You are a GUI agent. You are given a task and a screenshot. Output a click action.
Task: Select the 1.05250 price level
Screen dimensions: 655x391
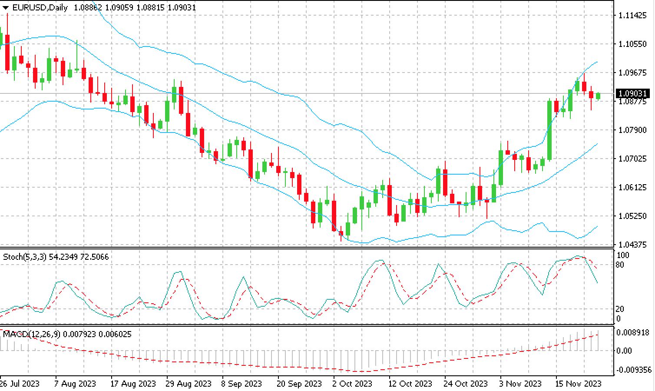(x=632, y=216)
